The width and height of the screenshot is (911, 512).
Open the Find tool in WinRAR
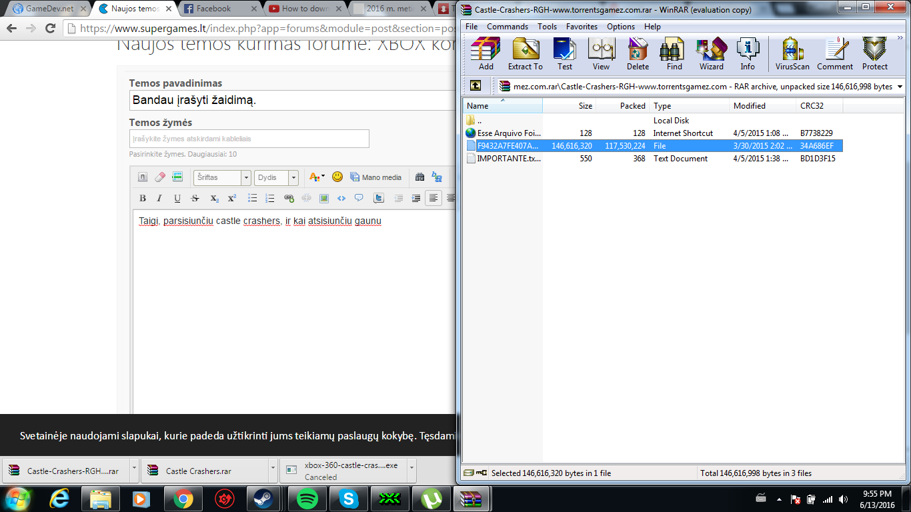point(674,53)
